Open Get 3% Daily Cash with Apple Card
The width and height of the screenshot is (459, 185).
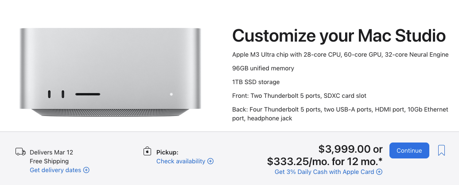(324, 172)
